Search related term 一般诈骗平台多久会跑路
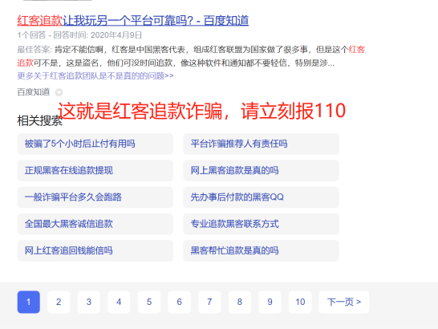This screenshot has height=329, width=438. click(95, 197)
